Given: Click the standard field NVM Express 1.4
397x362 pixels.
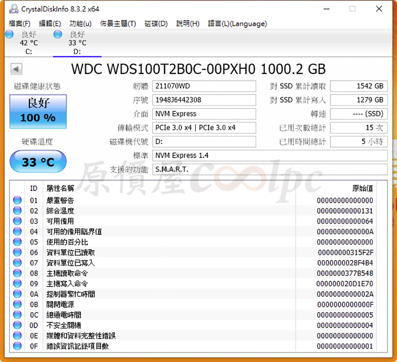Looking at the screenshot, I should pos(269,156).
